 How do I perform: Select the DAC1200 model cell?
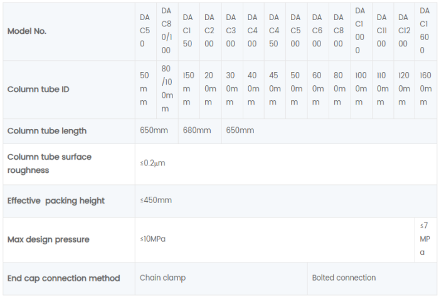tap(403, 31)
